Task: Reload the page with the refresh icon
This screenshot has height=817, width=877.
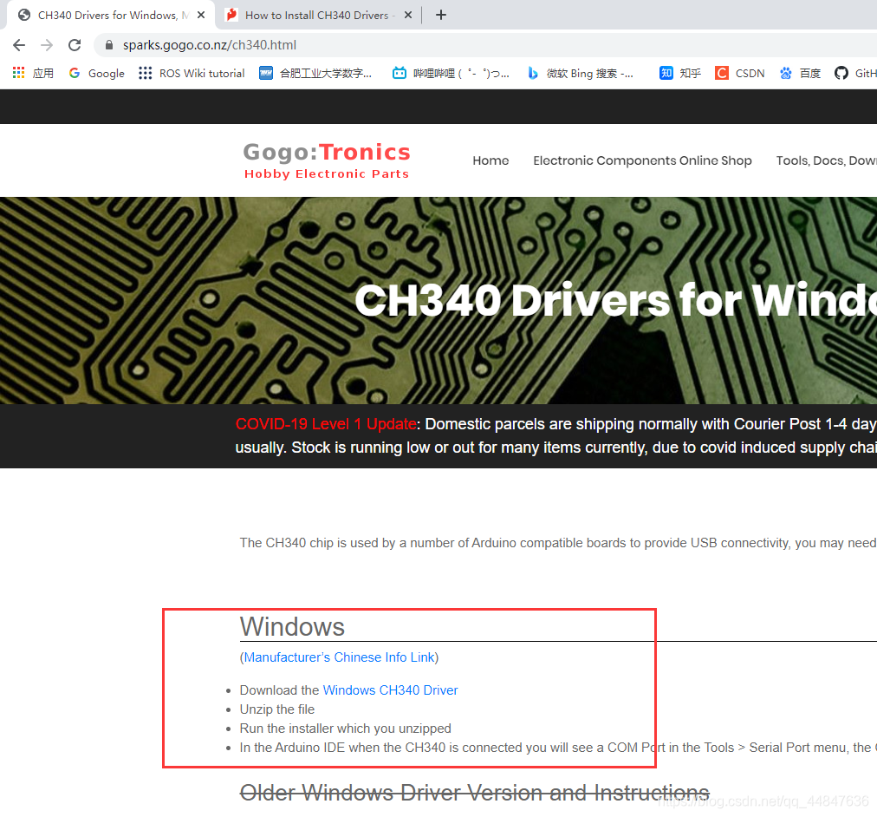Action: [75, 45]
